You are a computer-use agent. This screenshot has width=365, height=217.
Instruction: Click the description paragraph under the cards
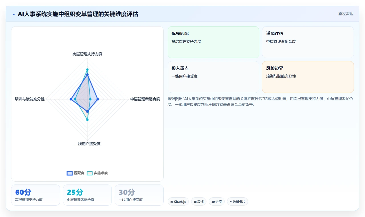[x=261, y=102]
